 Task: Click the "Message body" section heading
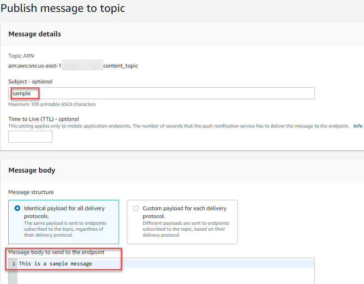tap(32, 170)
